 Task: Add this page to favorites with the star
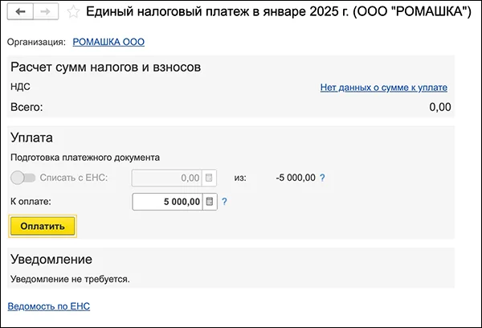tap(73, 12)
